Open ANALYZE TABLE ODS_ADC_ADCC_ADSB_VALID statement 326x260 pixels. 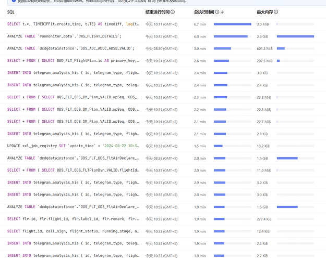coord(73,48)
